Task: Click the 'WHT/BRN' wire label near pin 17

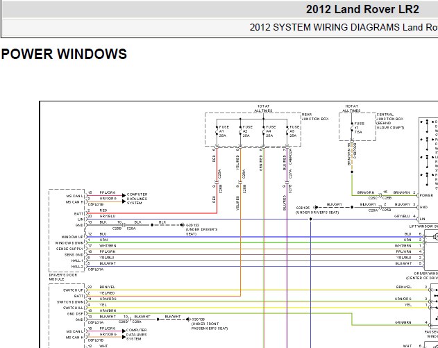Action: (x=108, y=246)
